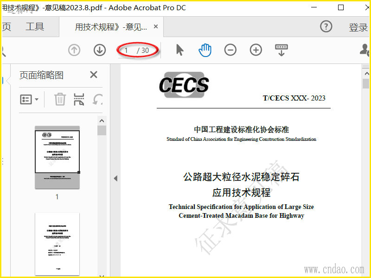The height and width of the screenshot is (278, 371).
Task: Click the 中国工程建设标准化协会标准 heading
Action: [x=241, y=130]
